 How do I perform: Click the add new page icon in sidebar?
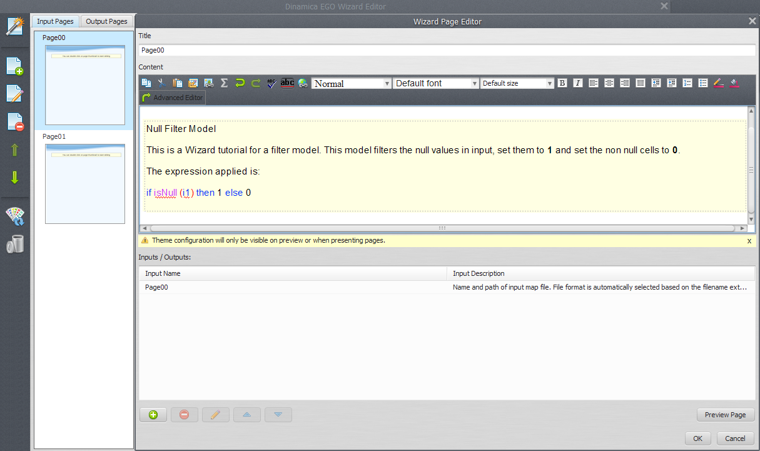(x=14, y=66)
